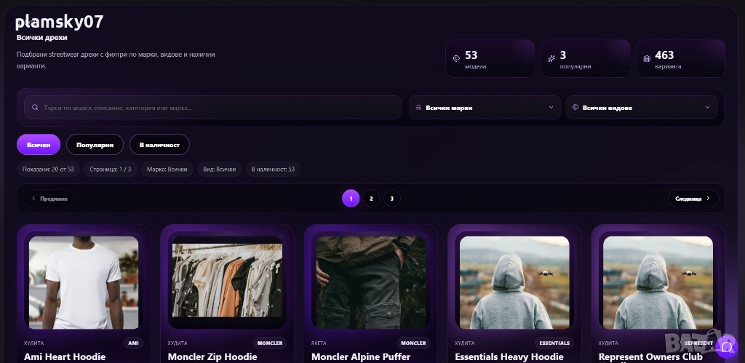Focus the product search field
The height and width of the screenshot is (363, 745).
tap(213, 108)
